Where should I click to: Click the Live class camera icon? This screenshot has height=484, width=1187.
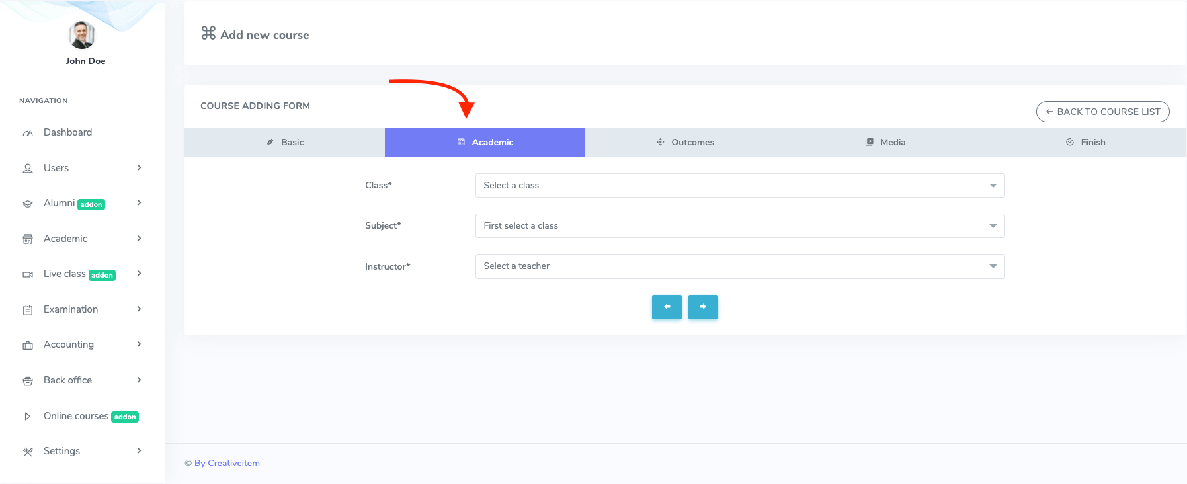28,274
